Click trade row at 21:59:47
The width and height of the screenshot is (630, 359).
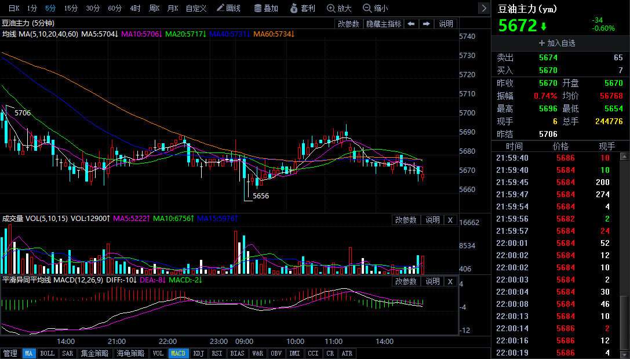point(555,194)
